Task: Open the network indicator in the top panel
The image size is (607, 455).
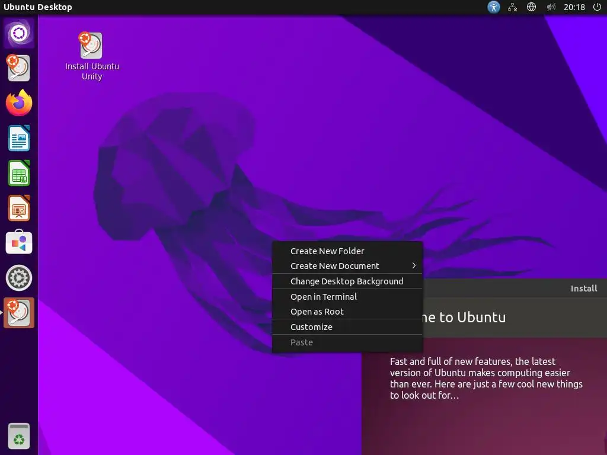Action: (x=513, y=7)
